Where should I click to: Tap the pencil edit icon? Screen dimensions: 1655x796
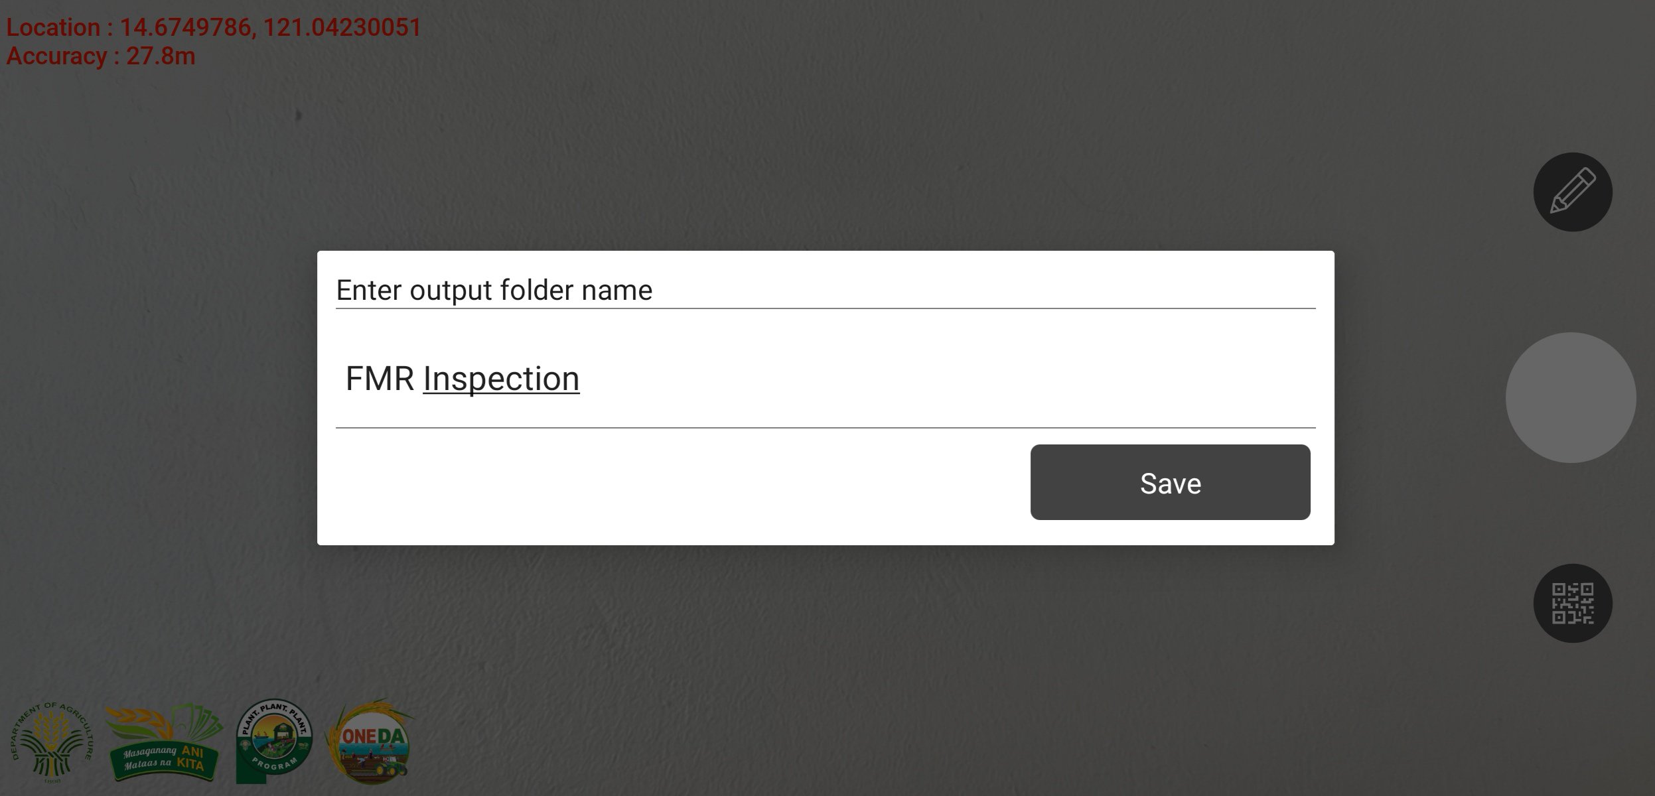coord(1572,192)
